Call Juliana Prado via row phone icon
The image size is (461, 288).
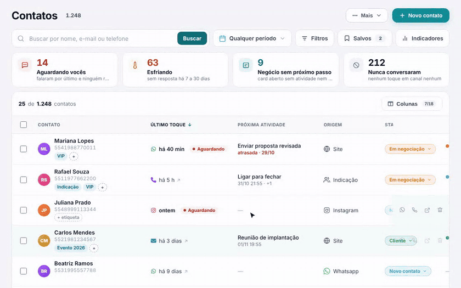[x=414, y=210]
